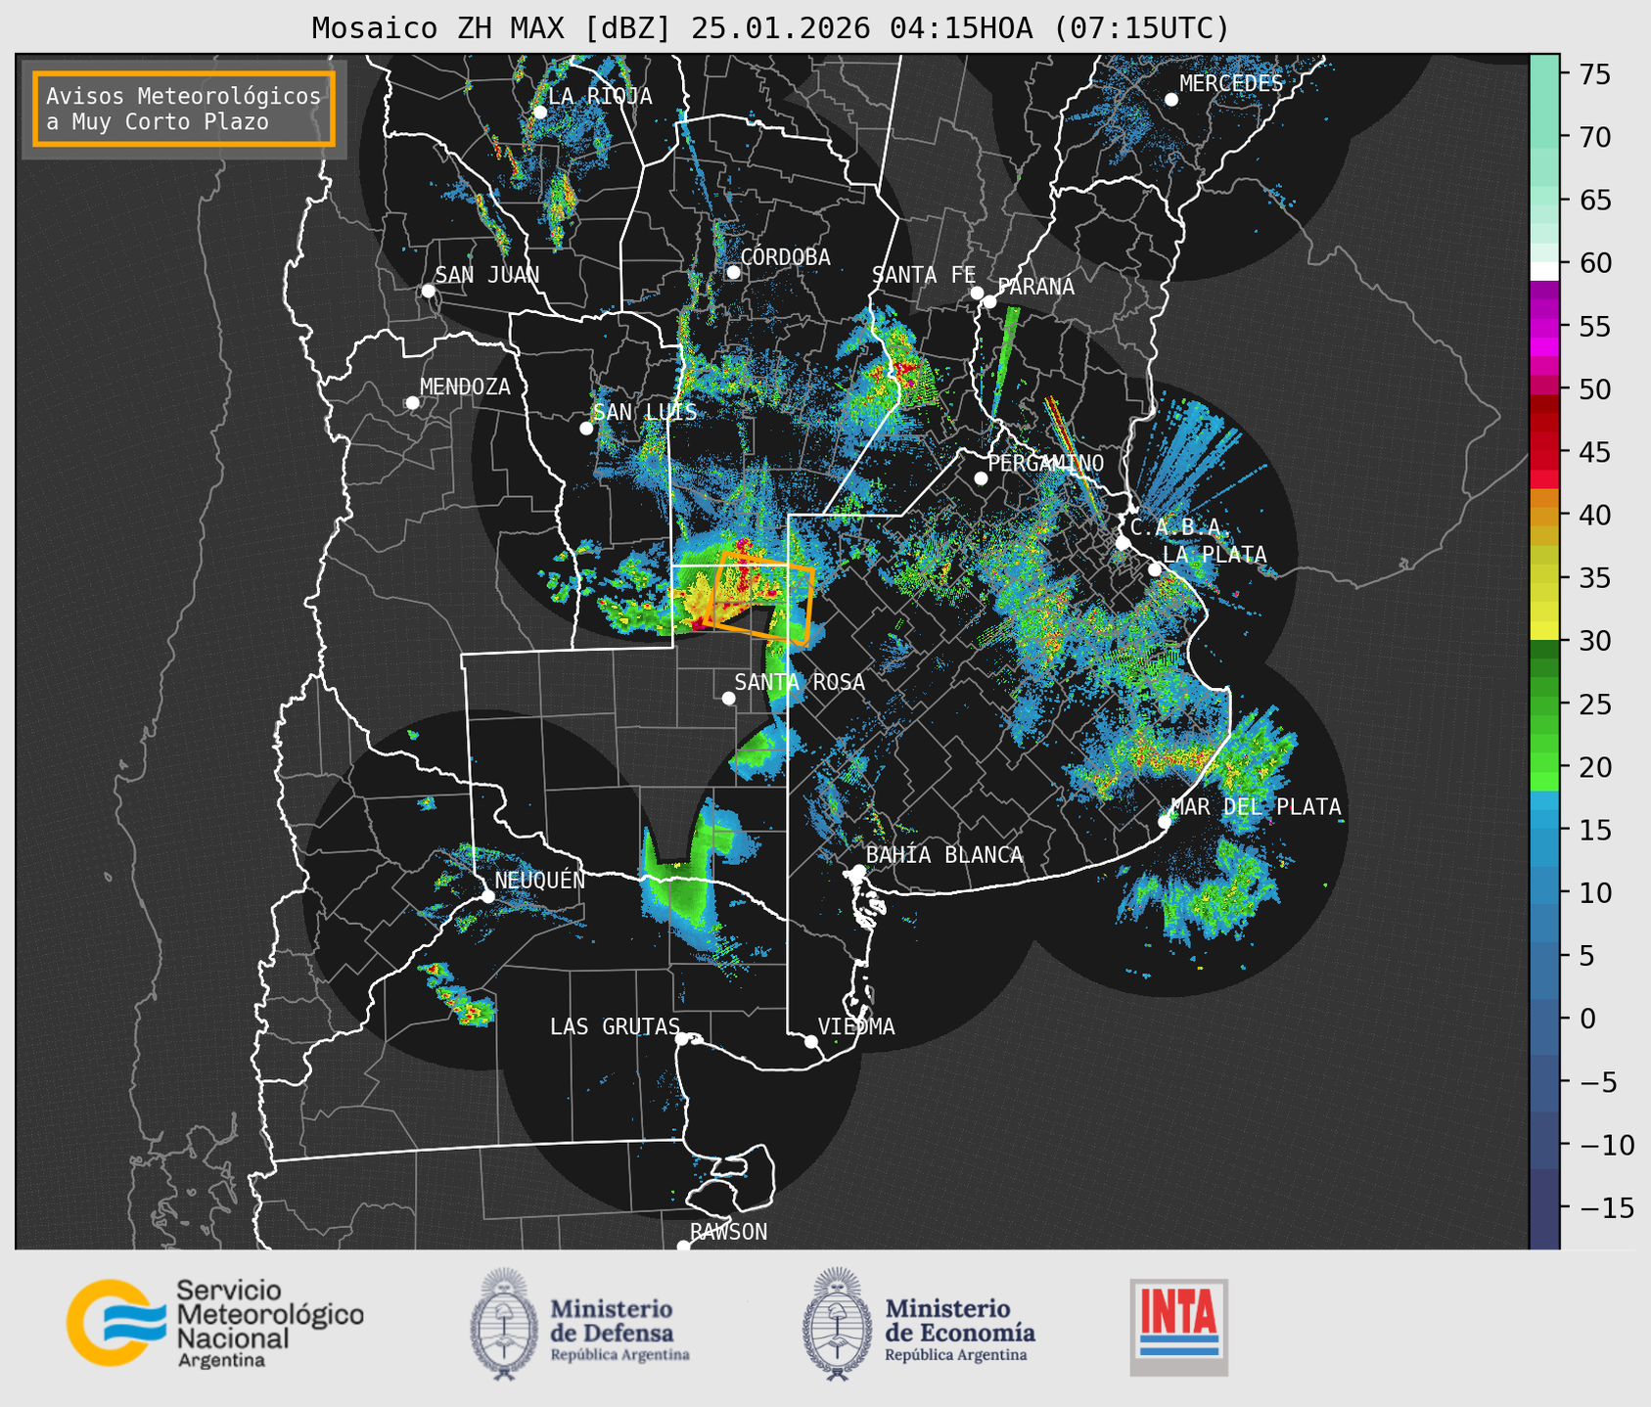The image size is (1651, 1407).
Task: Click the Avisos Meteorológicos a Muy Corto Plazo legend box
Action: coord(184,109)
